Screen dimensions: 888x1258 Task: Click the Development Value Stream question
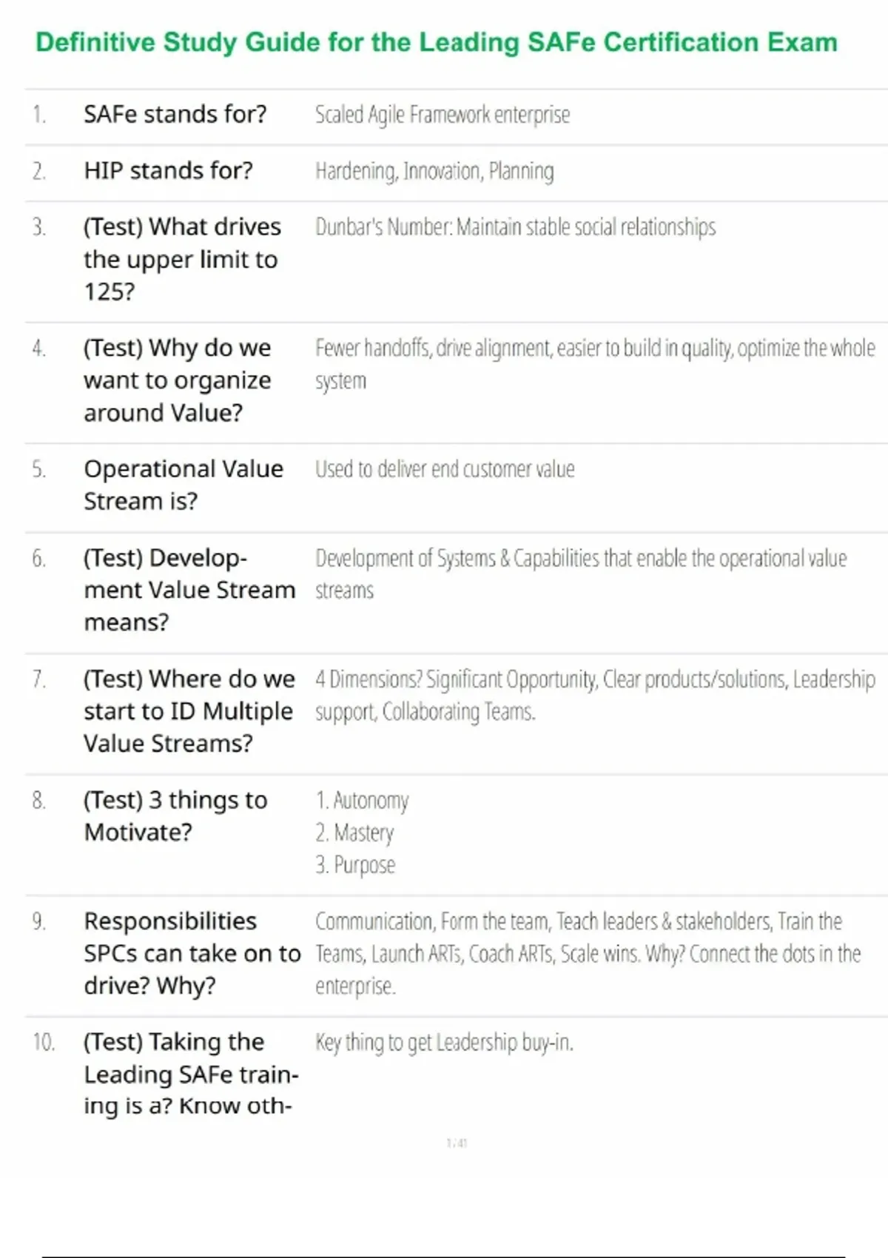(189, 590)
